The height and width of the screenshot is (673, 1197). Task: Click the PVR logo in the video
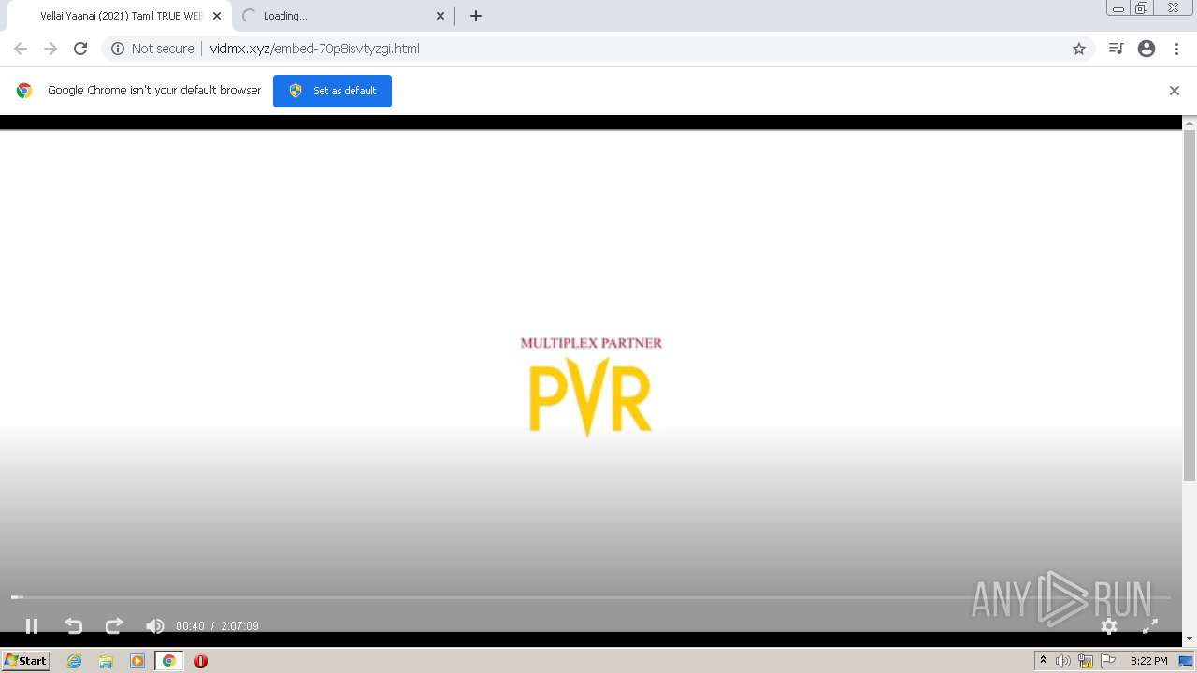590,398
